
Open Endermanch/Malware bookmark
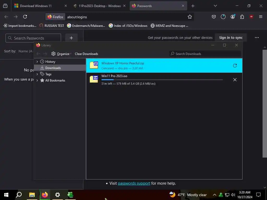(x=86, y=26)
